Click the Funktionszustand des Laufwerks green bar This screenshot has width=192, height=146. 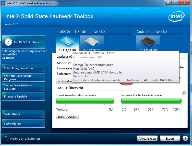85,101
